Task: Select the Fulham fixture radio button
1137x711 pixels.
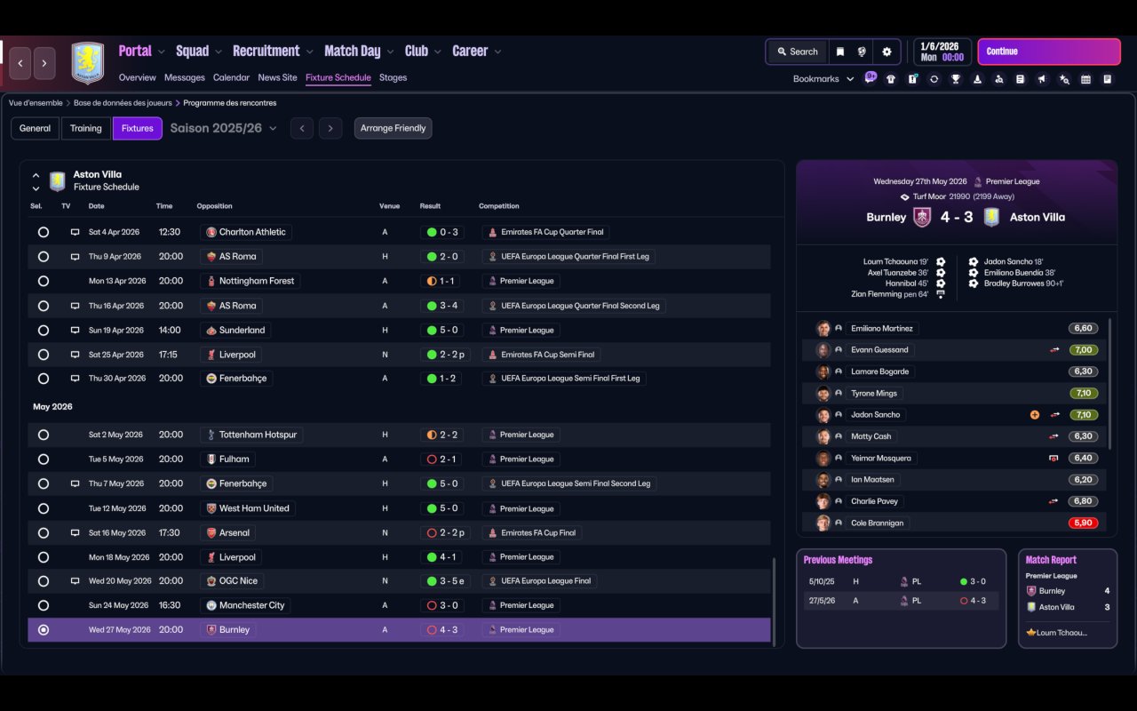Action: (44, 459)
